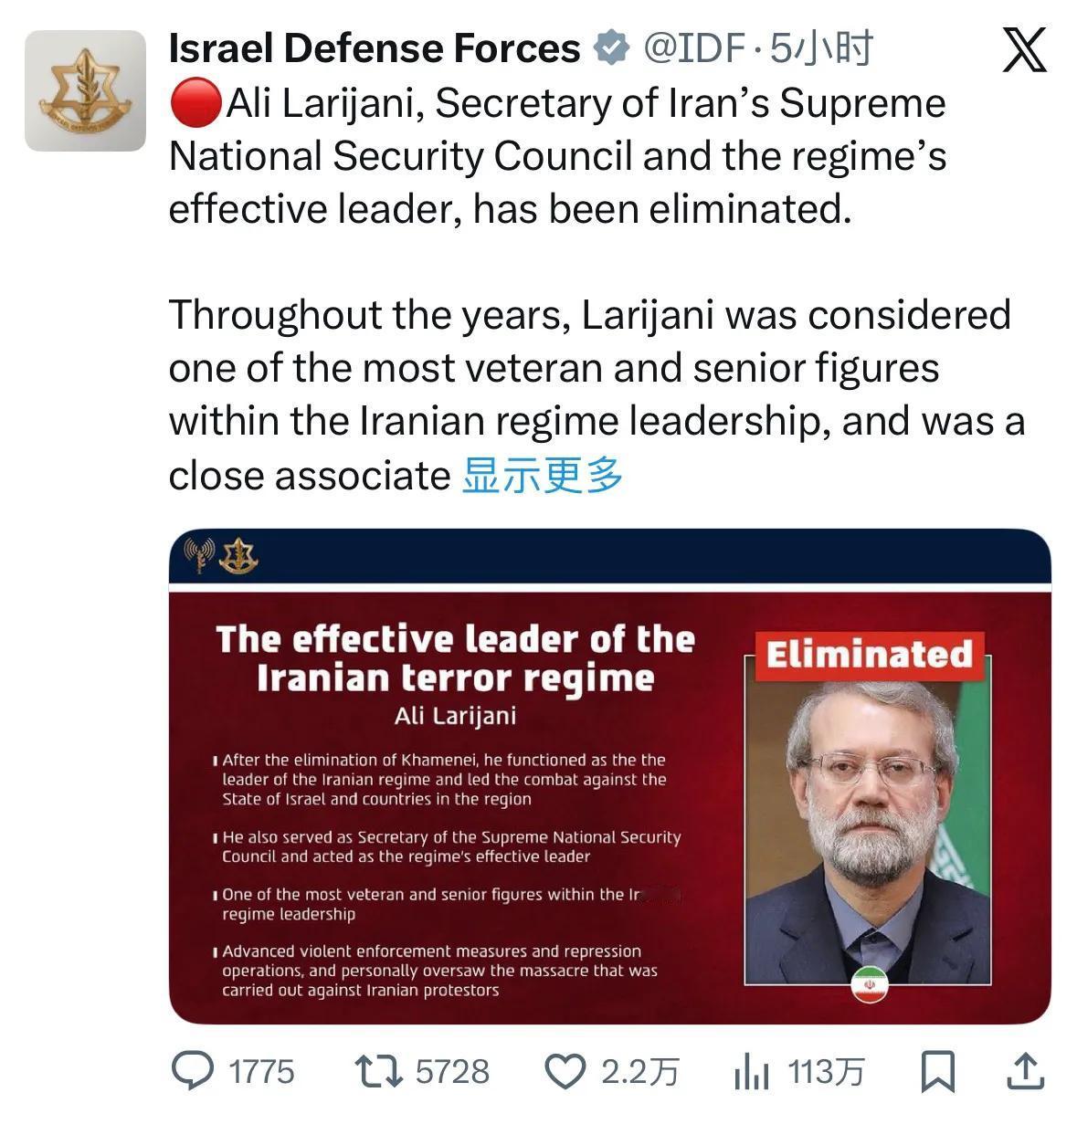The height and width of the screenshot is (1124, 1077).
Task: Open the Israel Defense Forces display name
Action: click(375, 48)
